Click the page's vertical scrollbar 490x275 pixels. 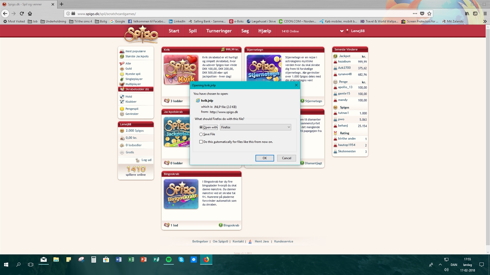click(488, 137)
